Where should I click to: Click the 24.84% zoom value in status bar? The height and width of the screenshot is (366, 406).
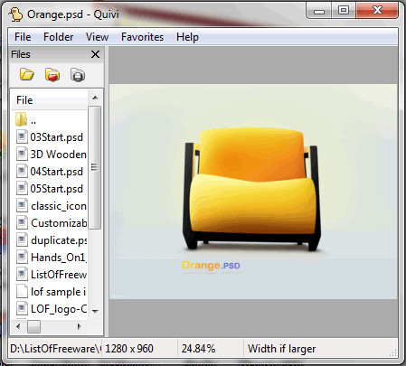click(198, 349)
